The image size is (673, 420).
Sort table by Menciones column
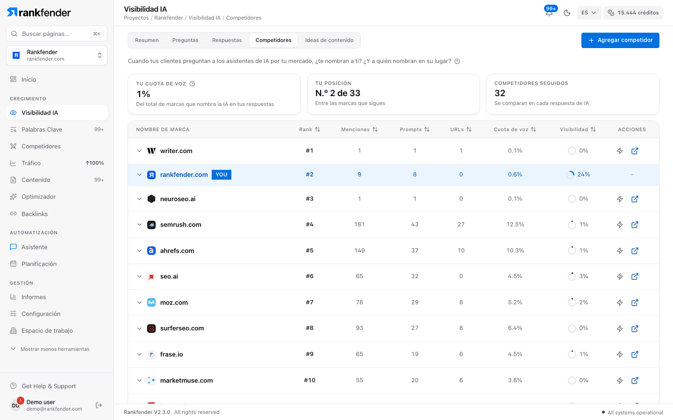tap(359, 130)
